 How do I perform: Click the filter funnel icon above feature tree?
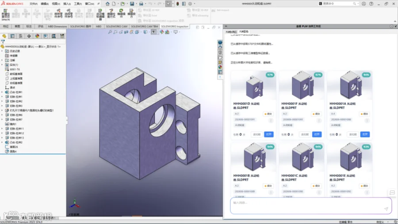(x=3, y=42)
